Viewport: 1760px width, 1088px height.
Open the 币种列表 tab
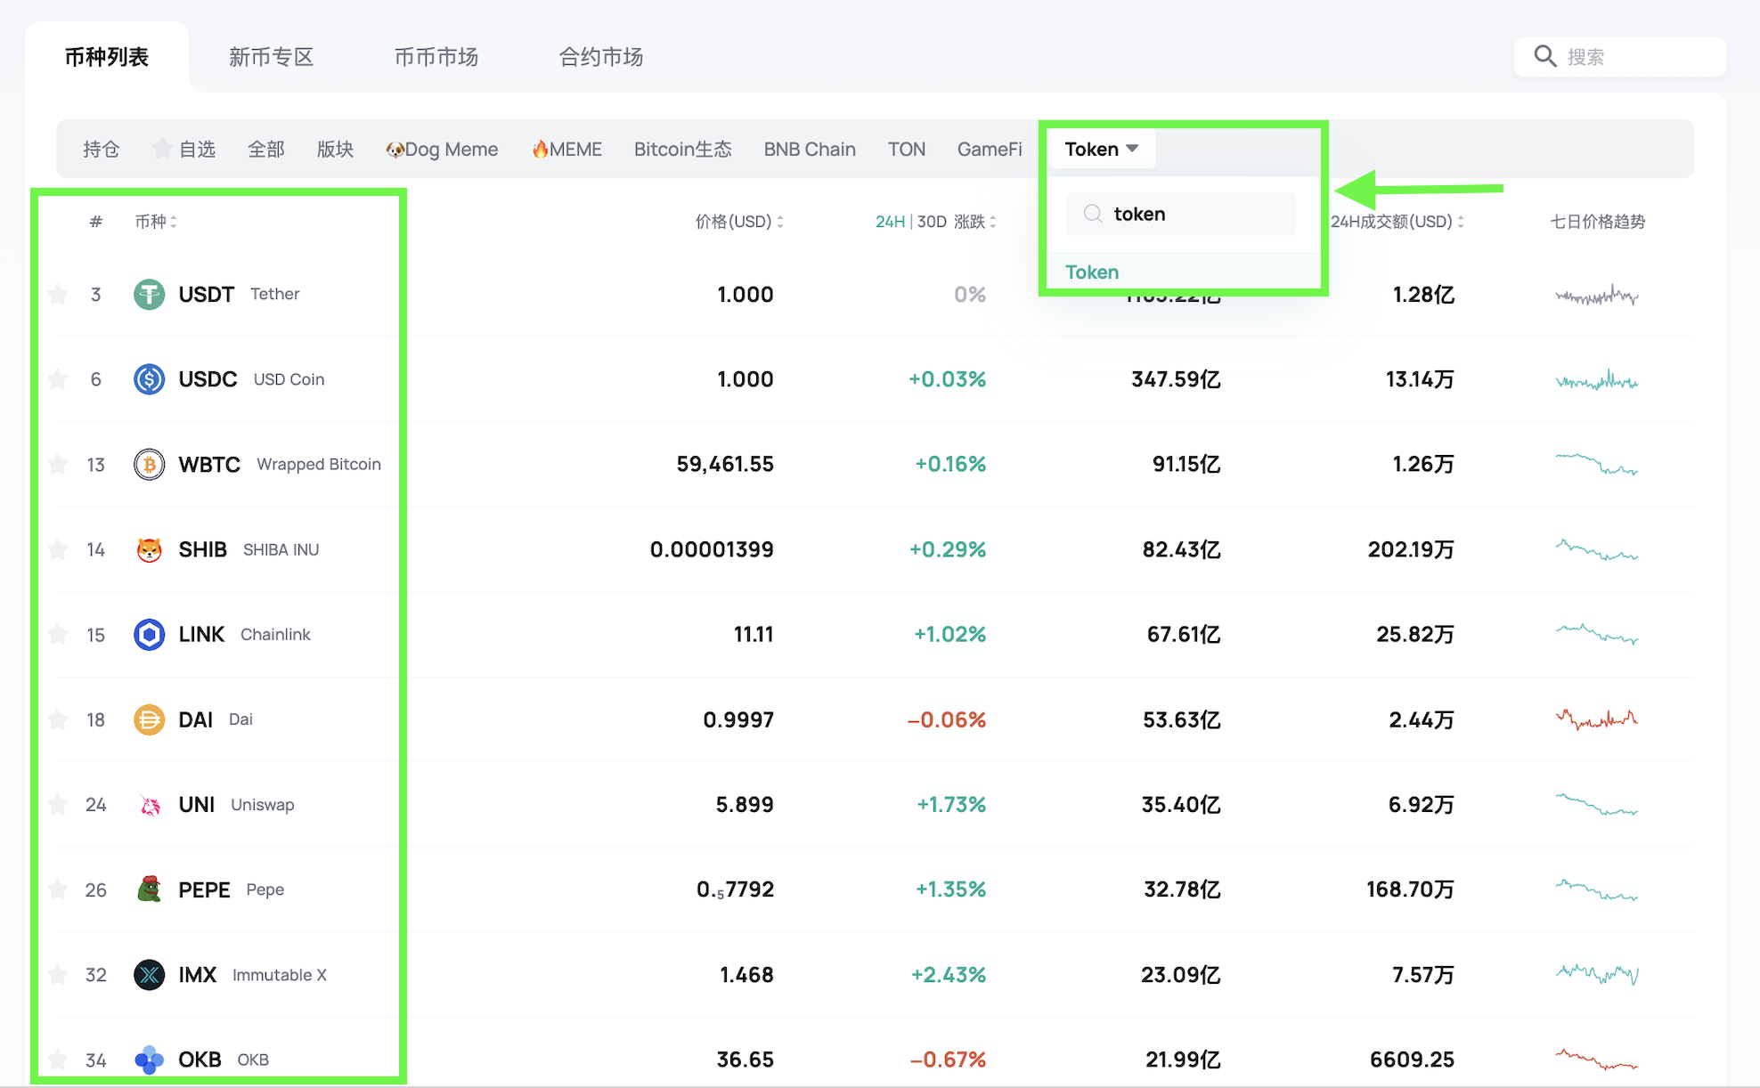107,57
